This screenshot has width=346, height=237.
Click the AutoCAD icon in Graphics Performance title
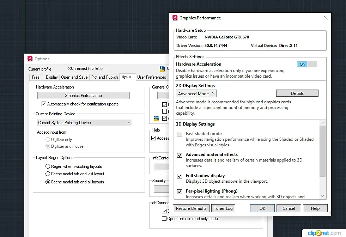tap(175, 18)
